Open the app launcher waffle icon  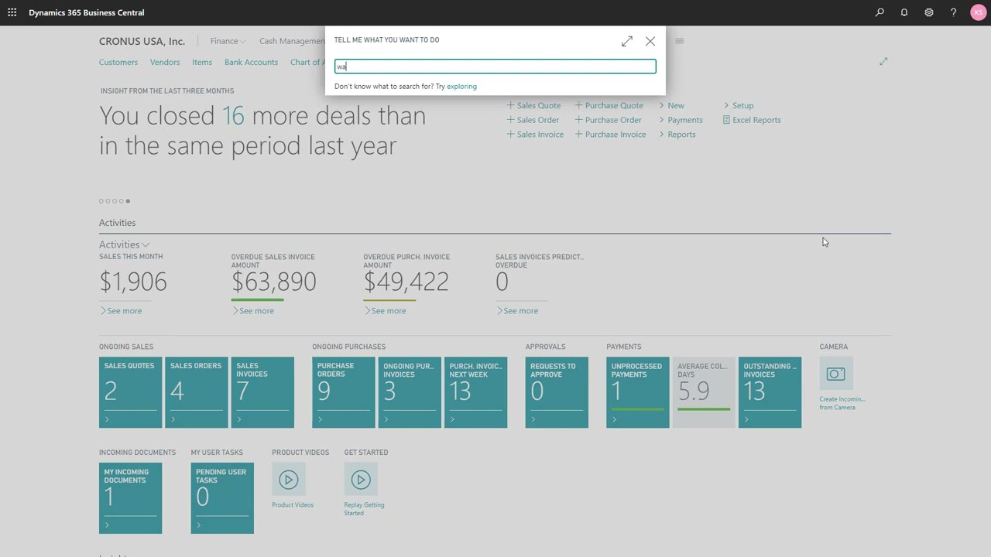[x=12, y=12]
